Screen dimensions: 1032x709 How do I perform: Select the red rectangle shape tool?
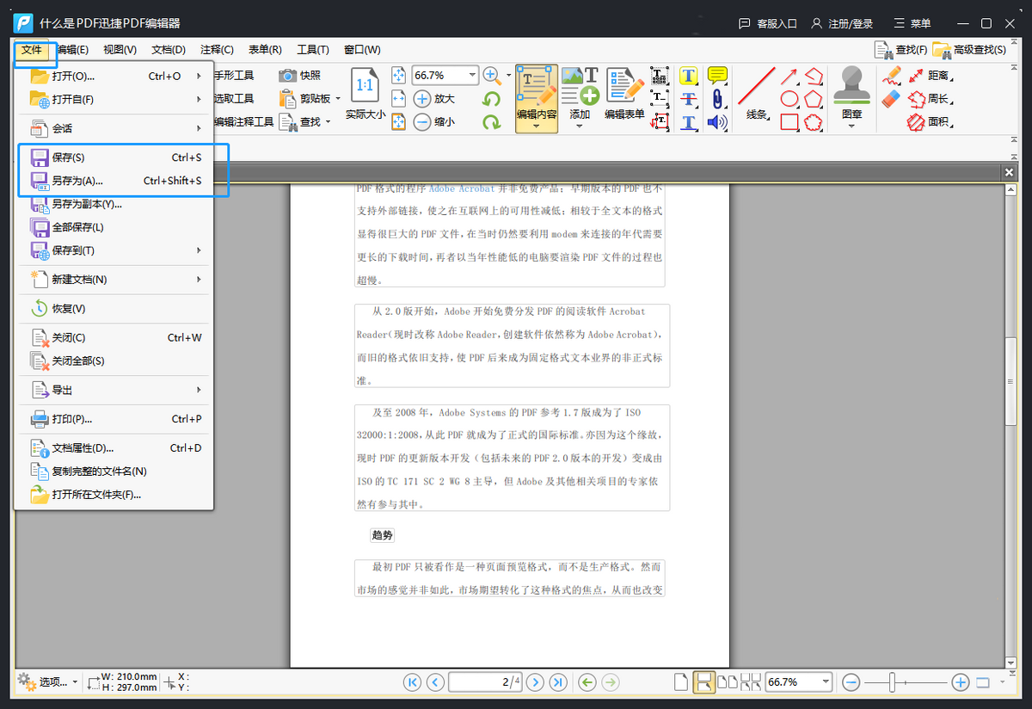(x=789, y=122)
